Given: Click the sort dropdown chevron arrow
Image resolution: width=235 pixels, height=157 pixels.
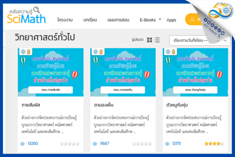Looking at the screenshot, I should tap(225, 40).
